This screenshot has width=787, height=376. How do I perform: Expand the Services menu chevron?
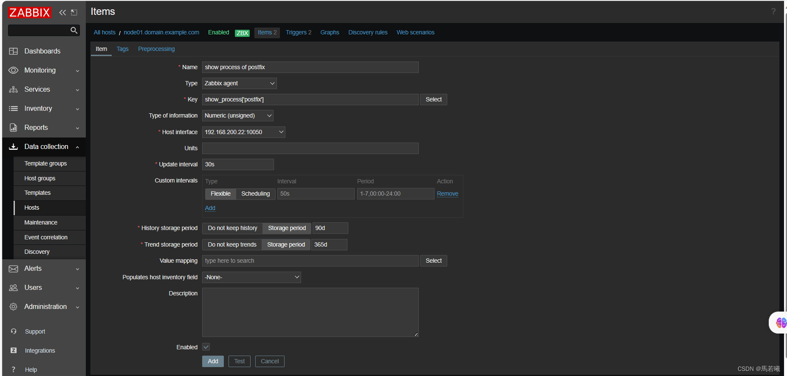pos(77,90)
